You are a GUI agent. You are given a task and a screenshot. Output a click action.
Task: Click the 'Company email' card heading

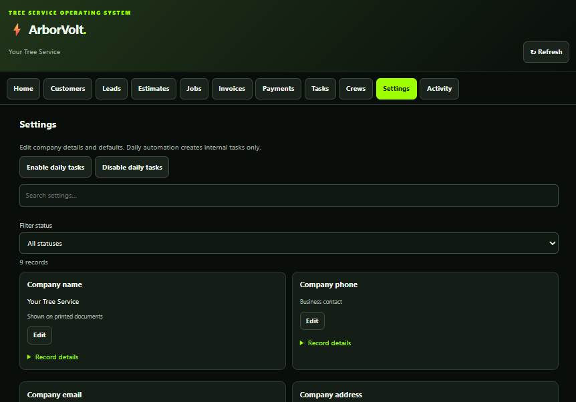54,395
